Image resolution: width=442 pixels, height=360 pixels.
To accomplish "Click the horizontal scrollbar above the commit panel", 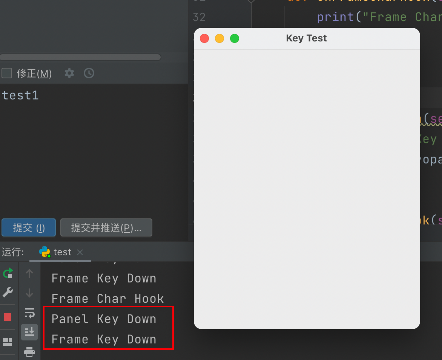I will click(80, 57).
